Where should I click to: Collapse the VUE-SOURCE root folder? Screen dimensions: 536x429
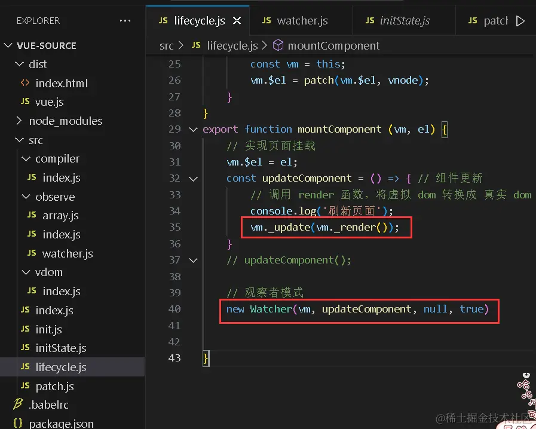[8, 45]
